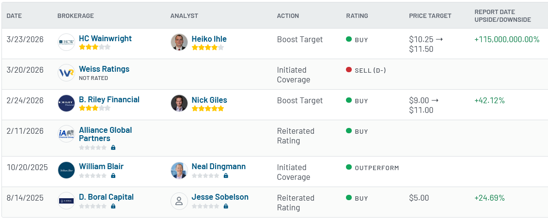The height and width of the screenshot is (221, 548).
Task: Click the RATING column header
Action: [x=357, y=16]
